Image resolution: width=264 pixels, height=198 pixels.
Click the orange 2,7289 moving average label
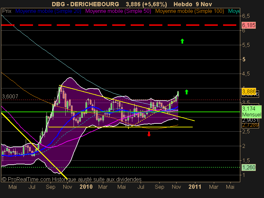(x=250, y=125)
